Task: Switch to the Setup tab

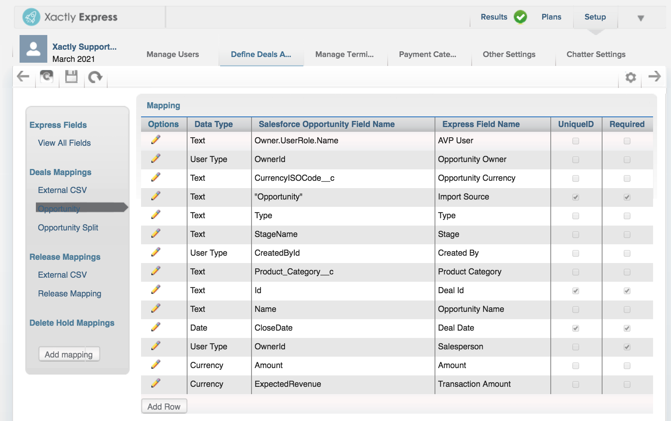Action: [595, 17]
